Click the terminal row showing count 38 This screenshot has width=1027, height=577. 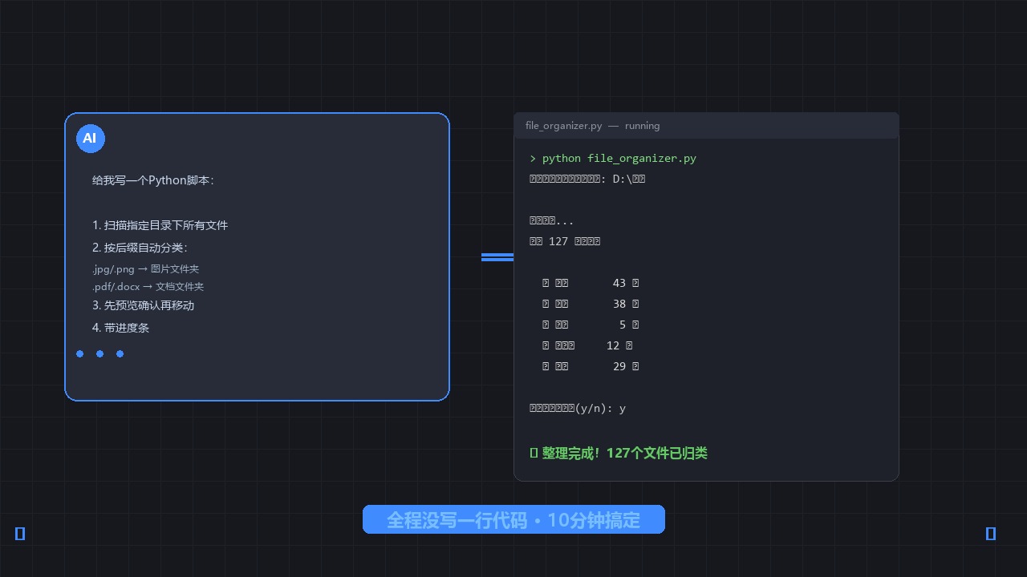click(x=591, y=305)
